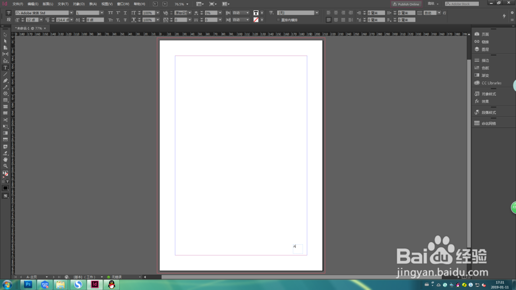
Task: Open the 12 点 font size dropdown
Action: pyautogui.click(x=41, y=20)
